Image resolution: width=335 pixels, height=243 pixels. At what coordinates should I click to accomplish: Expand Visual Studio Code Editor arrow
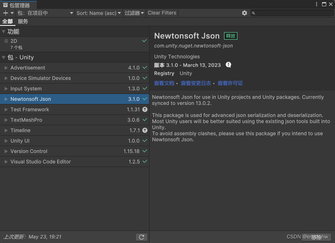(x=6, y=162)
